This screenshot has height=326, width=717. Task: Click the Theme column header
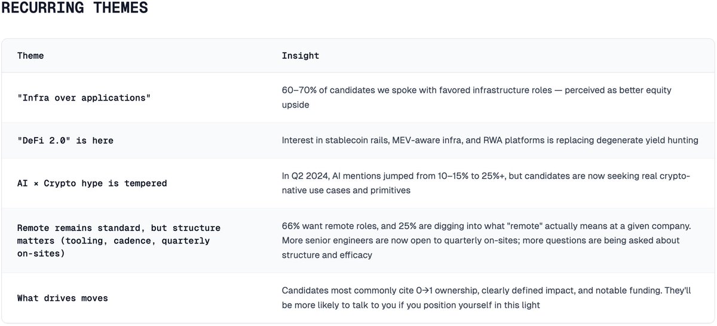click(30, 56)
